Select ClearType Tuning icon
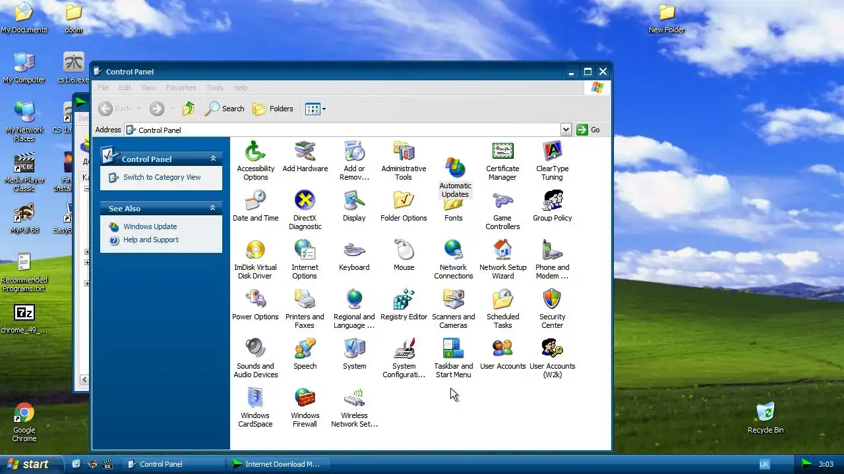 [x=552, y=161]
